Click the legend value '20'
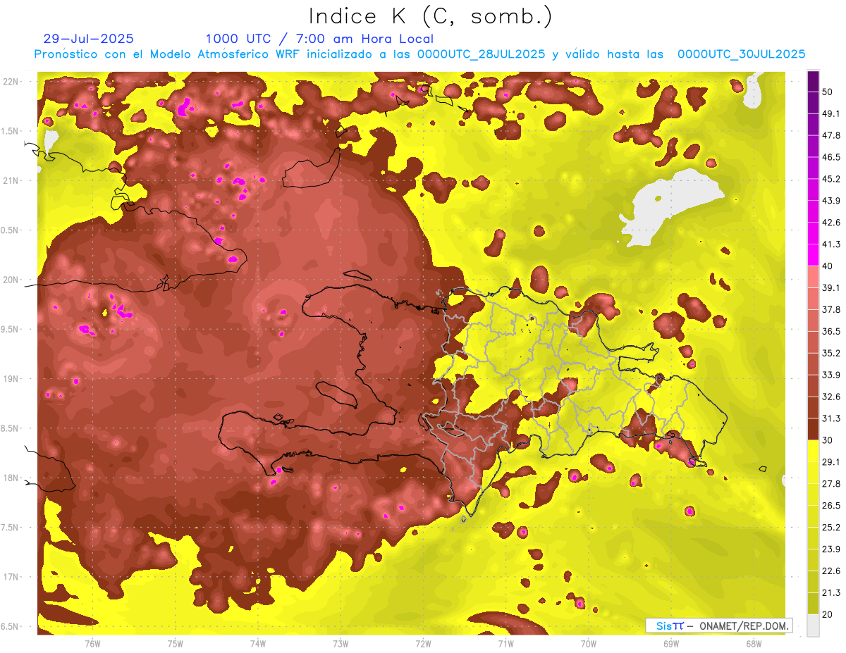The width and height of the screenshot is (846, 653). tap(828, 614)
